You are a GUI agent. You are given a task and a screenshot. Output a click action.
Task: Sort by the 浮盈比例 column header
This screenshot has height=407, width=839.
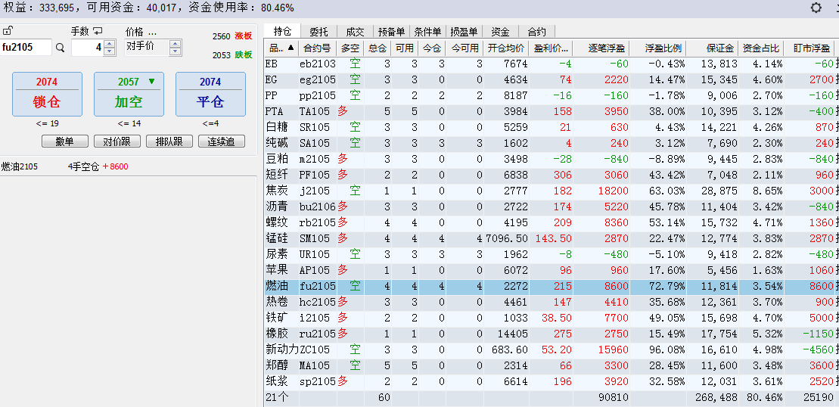tap(658, 48)
